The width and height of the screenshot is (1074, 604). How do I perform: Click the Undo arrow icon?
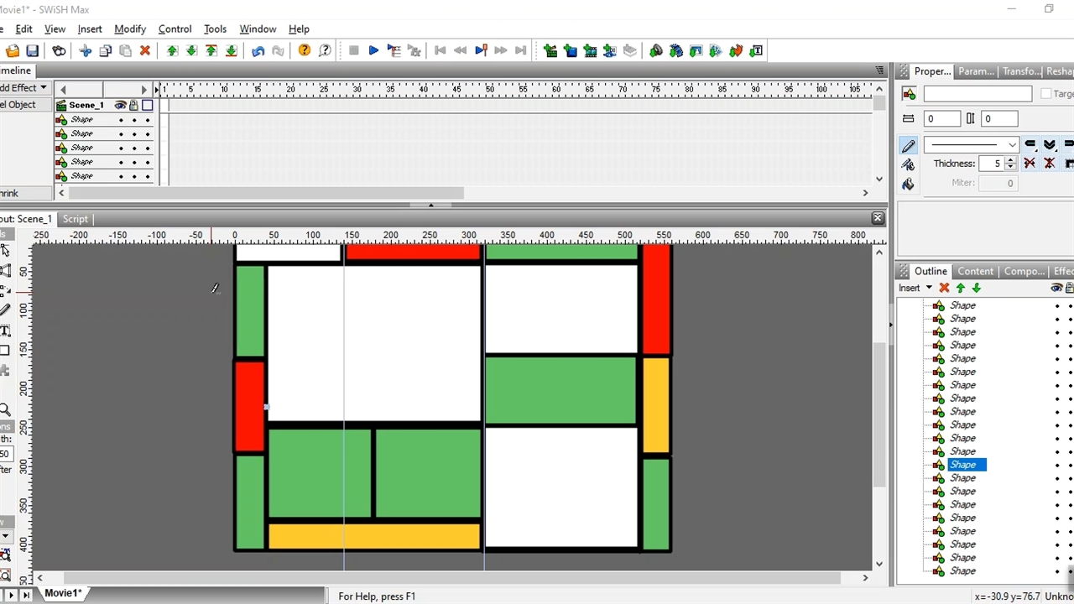258,51
